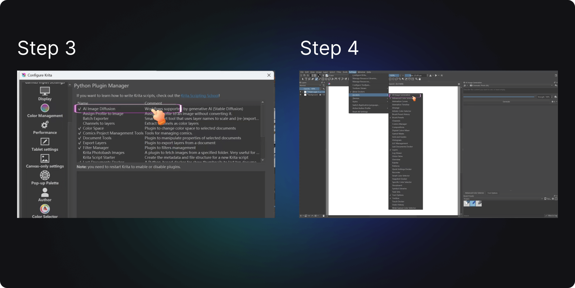The image size is (575, 288).
Task: Click the Save document icon in Krita
Action: pyautogui.click(x=308, y=75)
